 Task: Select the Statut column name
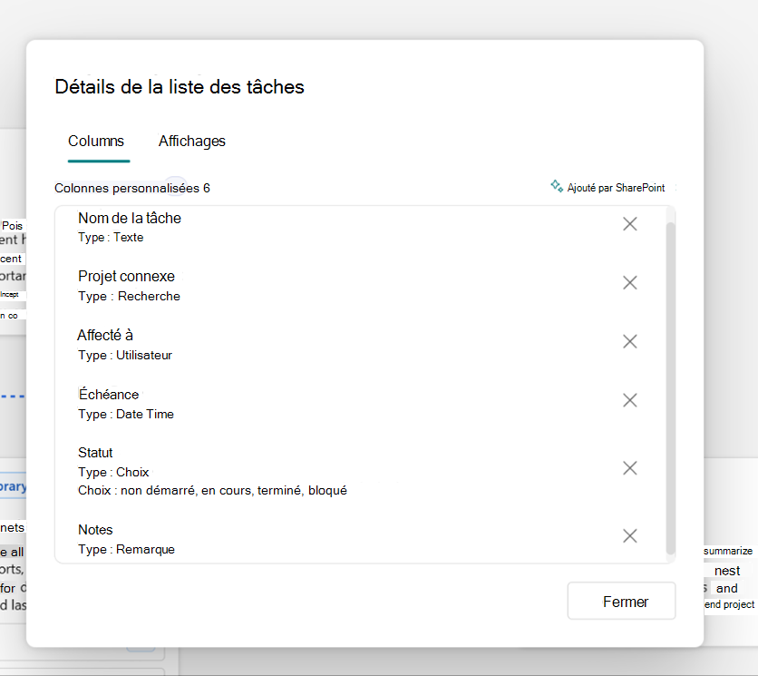pos(95,453)
